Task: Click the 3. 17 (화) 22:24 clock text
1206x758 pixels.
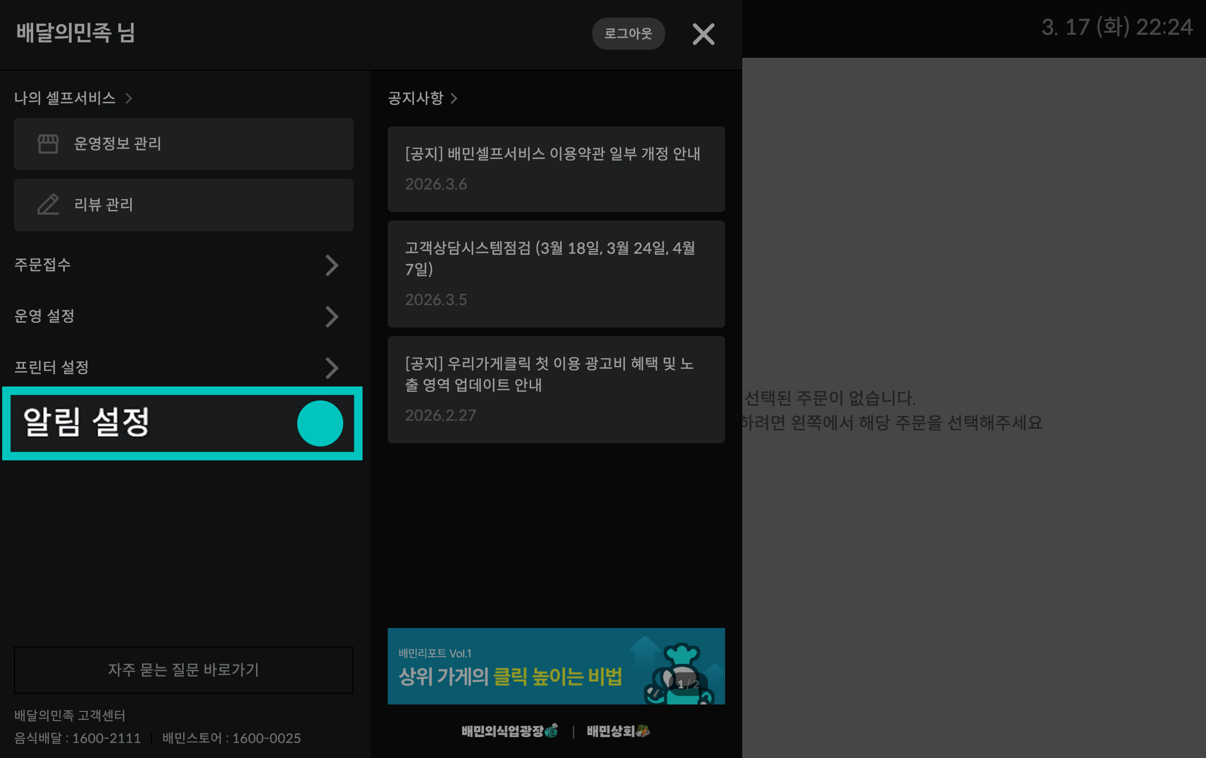Action: pyautogui.click(x=1117, y=27)
